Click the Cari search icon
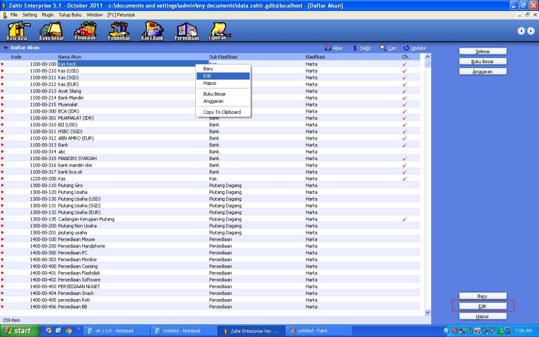 tap(383, 48)
